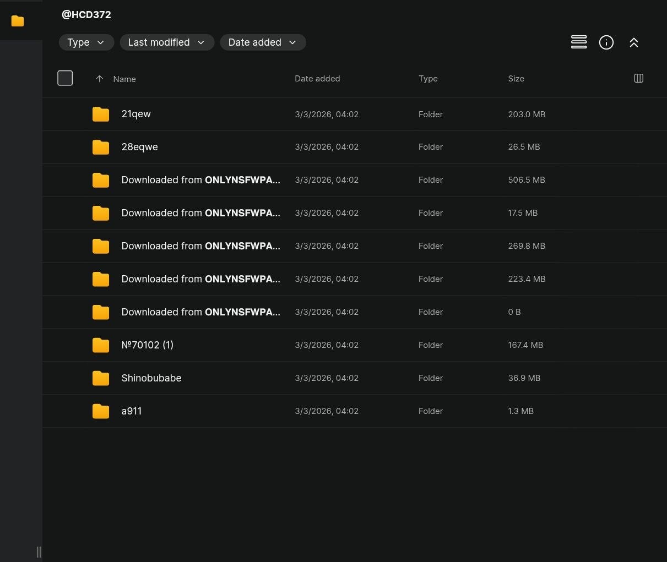Open the Date added filter dropdown
Viewport: 667px width, 562px height.
[x=263, y=42]
